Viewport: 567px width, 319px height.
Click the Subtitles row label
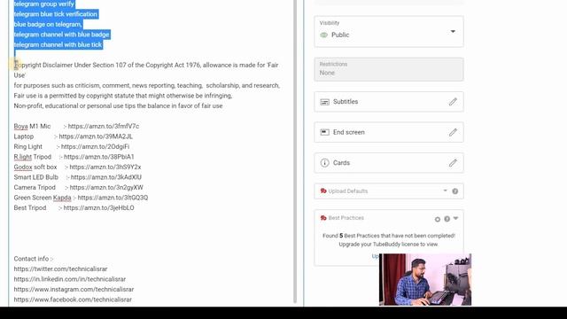pyautogui.click(x=346, y=102)
